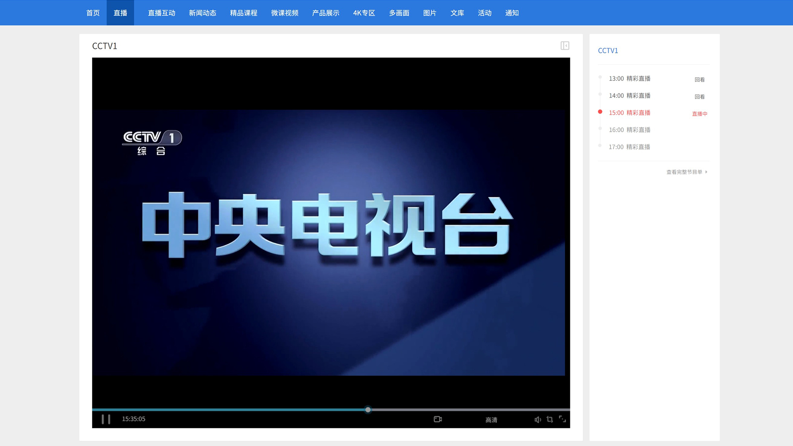This screenshot has height=446, width=793.
Task: Click the camera record icon in player
Action: pyautogui.click(x=438, y=419)
